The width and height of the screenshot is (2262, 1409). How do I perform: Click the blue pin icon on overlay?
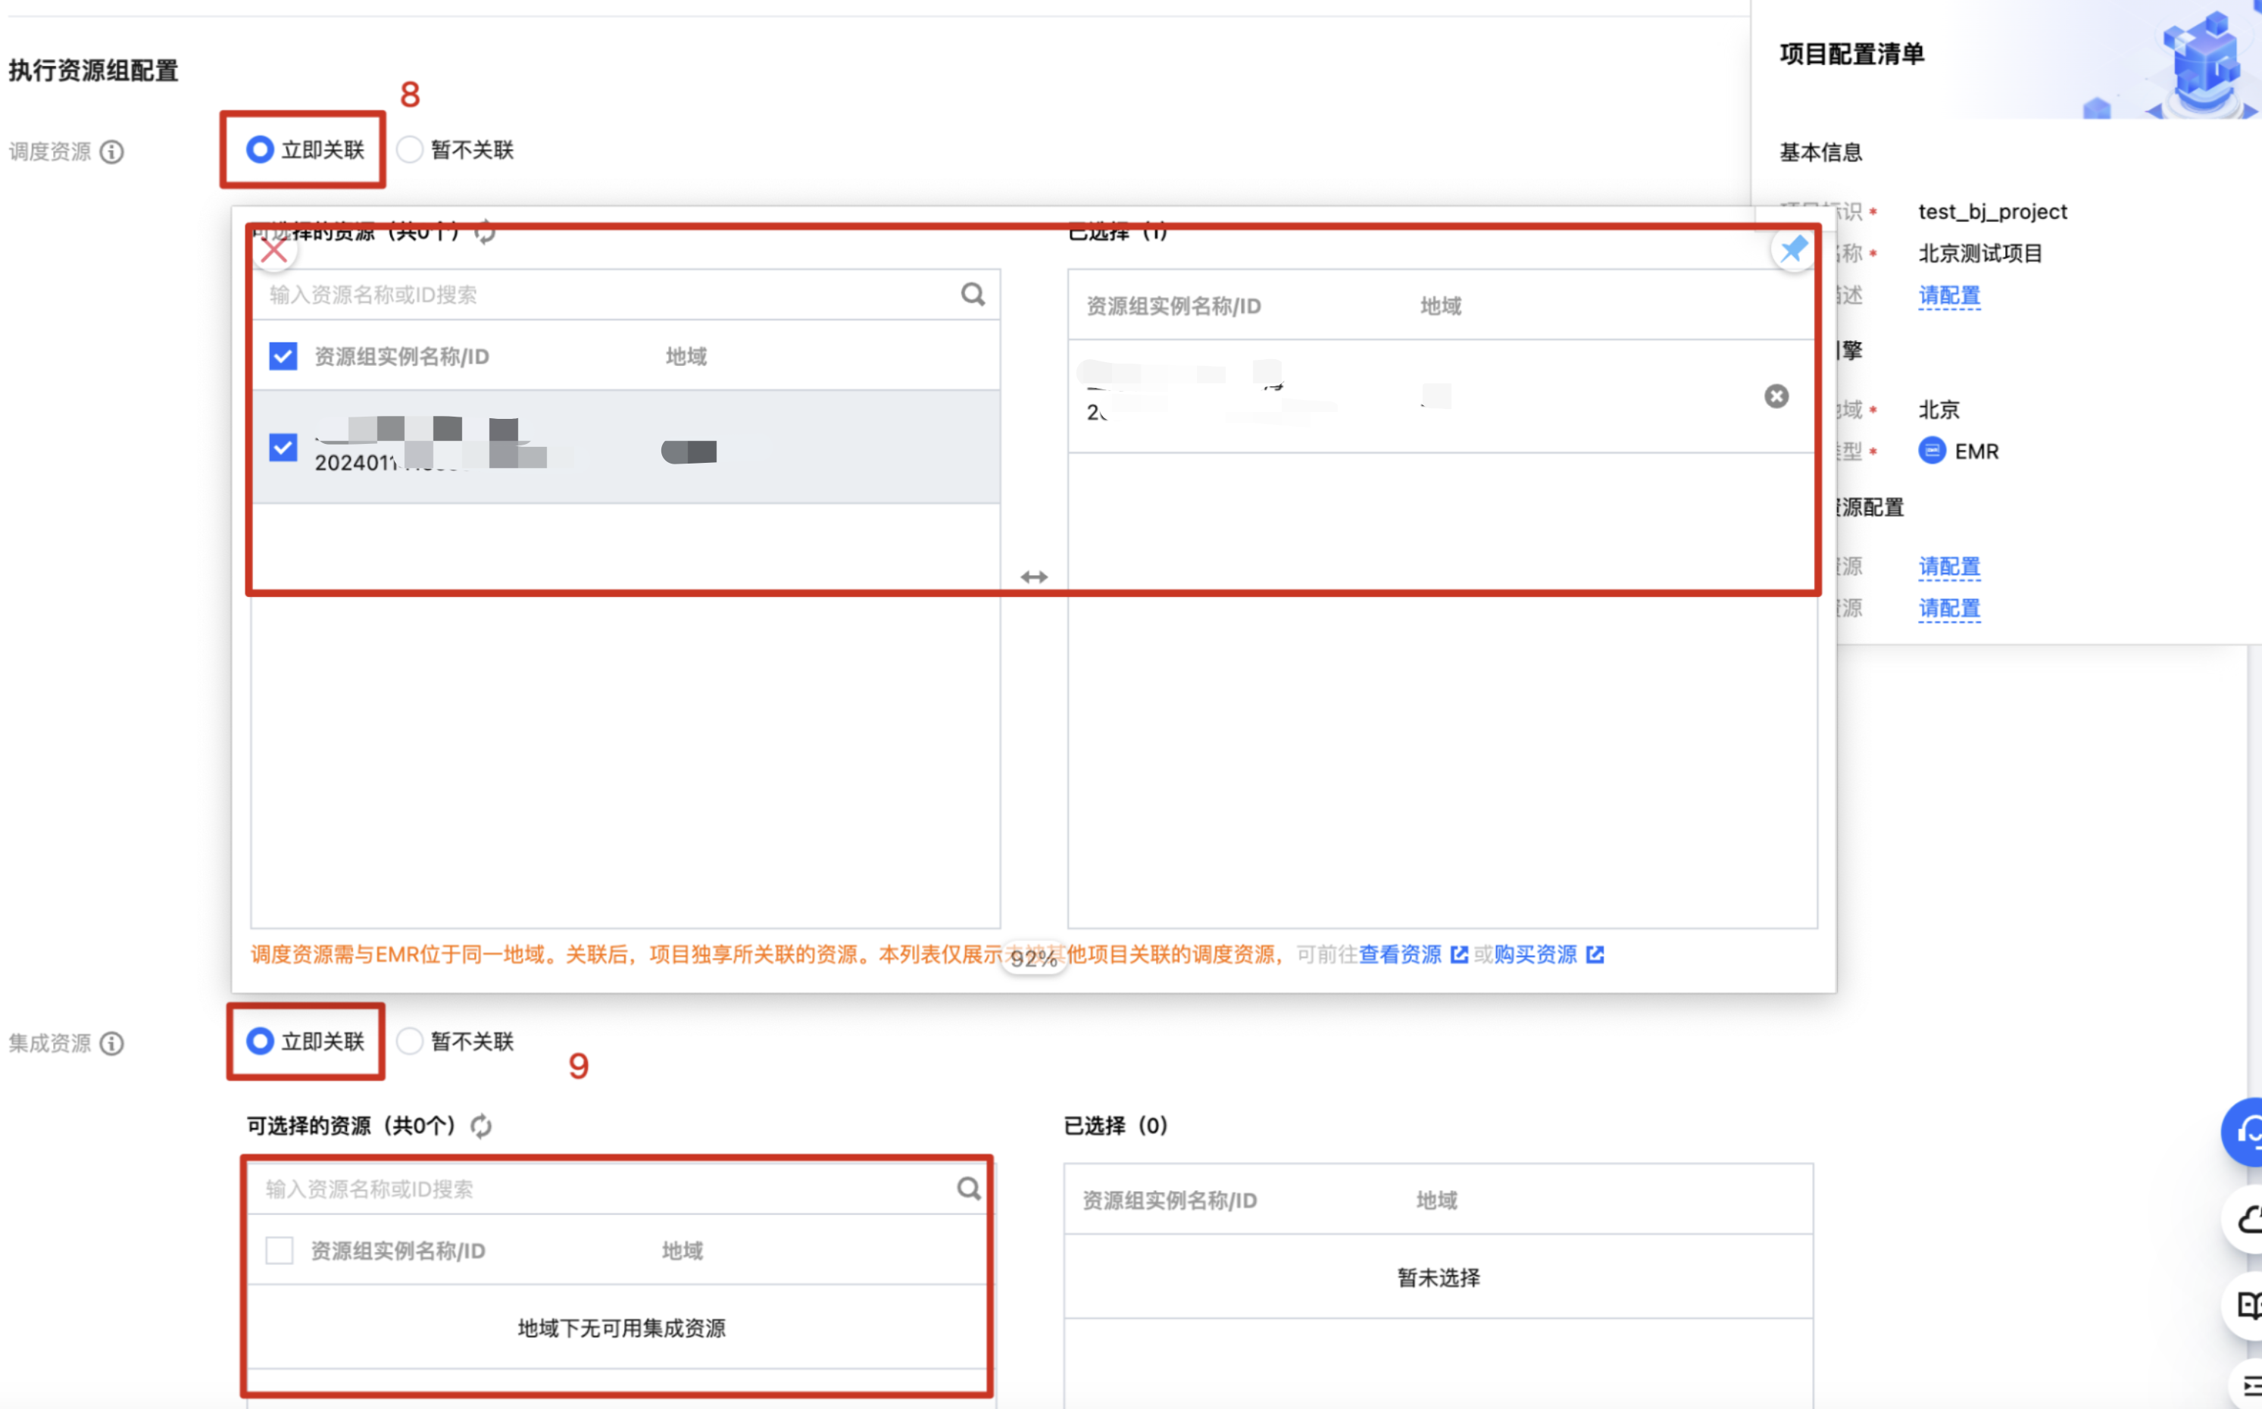pyautogui.click(x=1792, y=250)
